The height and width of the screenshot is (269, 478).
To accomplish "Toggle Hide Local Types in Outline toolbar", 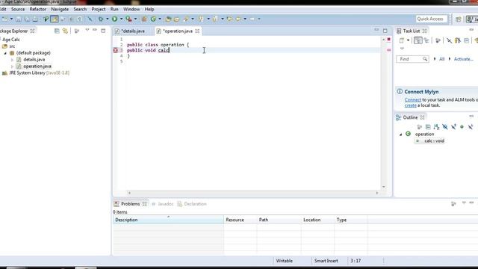I will [x=471, y=127].
